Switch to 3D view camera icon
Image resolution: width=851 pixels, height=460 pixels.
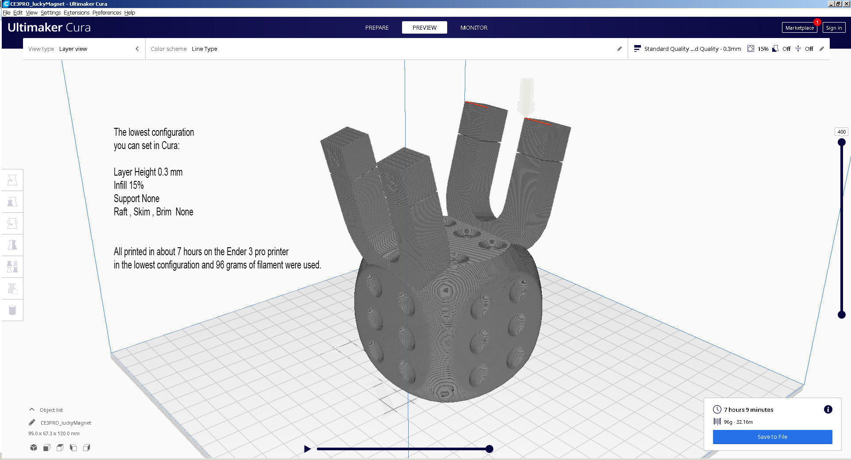pyautogui.click(x=34, y=448)
